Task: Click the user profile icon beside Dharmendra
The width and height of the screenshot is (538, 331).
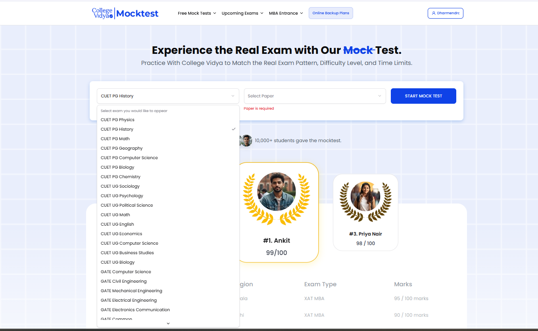Action: tap(434, 13)
